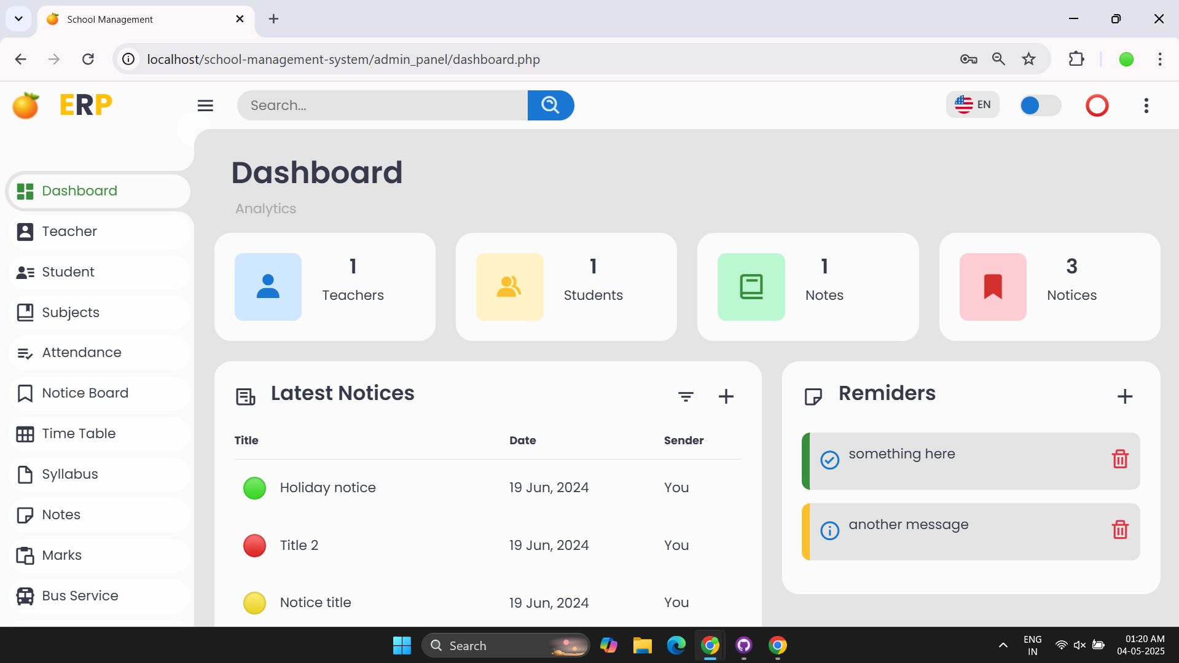Open the Holiday notice entry
This screenshot has height=663, width=1179.
click(327, 488)
